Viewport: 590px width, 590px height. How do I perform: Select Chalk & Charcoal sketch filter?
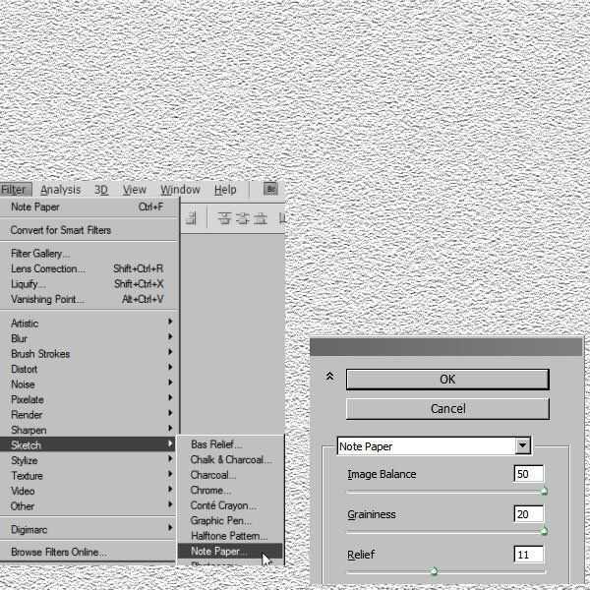click(x=230, y=460)
